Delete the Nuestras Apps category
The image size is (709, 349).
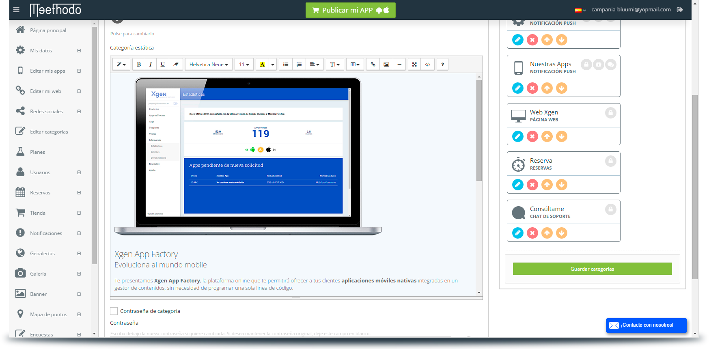(532, 88)
